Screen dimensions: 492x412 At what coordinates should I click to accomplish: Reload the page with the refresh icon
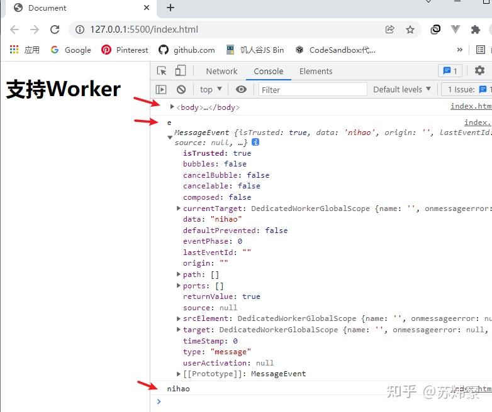55,30
